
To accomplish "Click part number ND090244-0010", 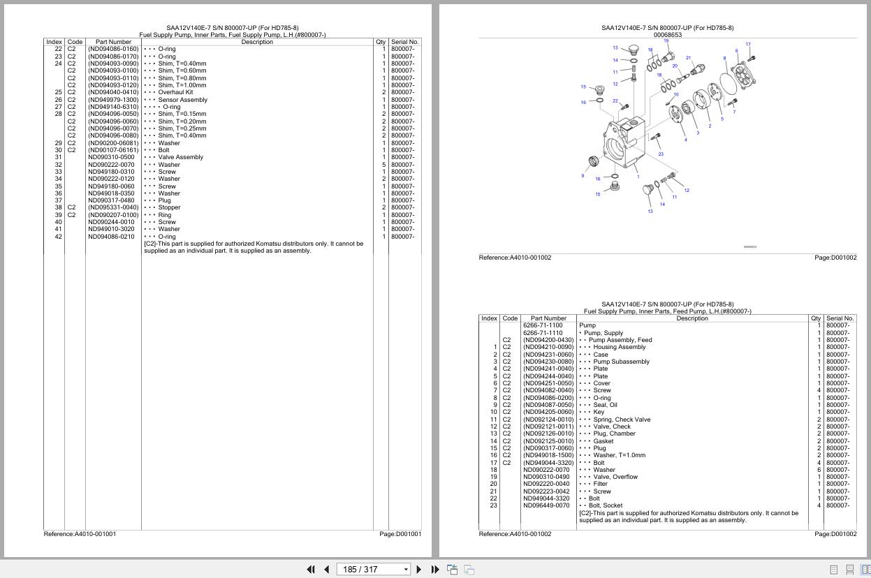I will point(111,222).
